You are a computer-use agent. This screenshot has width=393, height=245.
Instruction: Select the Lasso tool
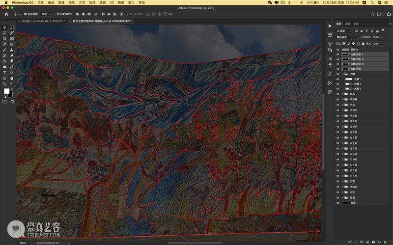(4, 33)
